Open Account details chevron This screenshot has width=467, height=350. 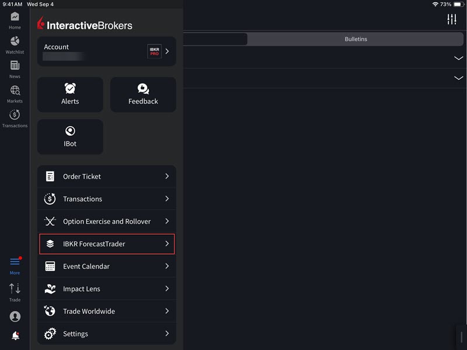tap(167, 51)
